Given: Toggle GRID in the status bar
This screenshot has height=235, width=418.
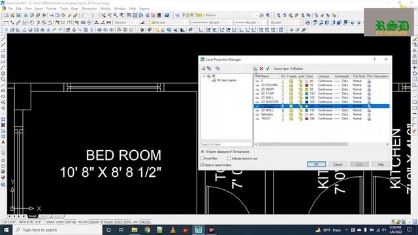Looking at the screenshot, I should [60, 222].
